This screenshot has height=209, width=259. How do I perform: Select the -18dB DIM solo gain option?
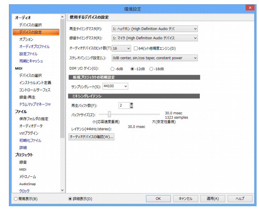[151, 69]
